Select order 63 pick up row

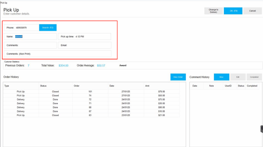click(91, 115)
